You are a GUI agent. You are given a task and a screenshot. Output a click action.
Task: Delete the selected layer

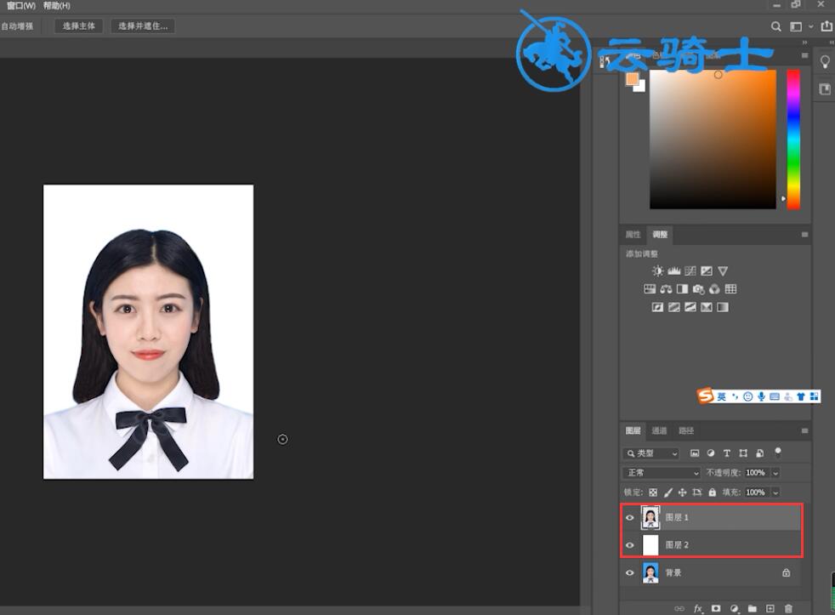click(x=789, y=608)
